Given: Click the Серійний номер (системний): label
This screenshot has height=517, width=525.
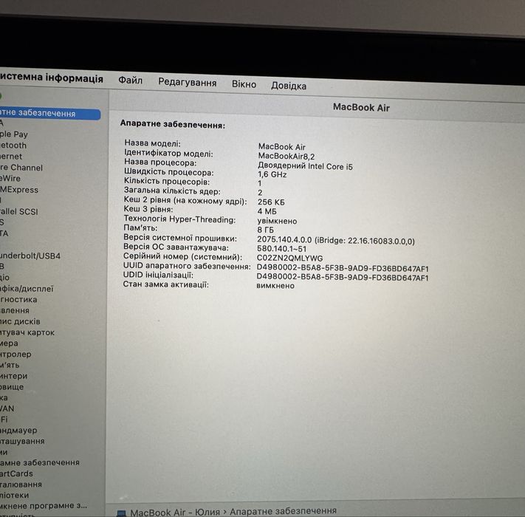Looking at the screenshot, I should 182,257.
